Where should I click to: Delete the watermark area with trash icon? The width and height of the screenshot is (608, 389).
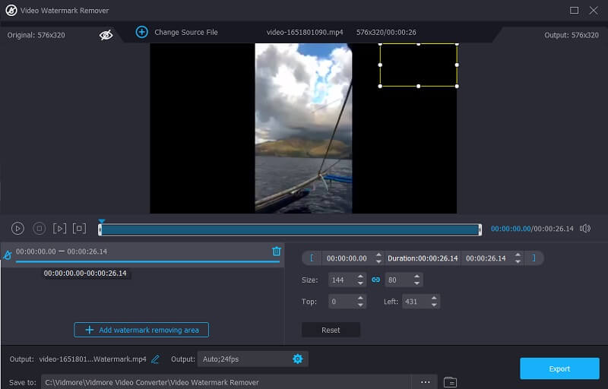(276, 251)
